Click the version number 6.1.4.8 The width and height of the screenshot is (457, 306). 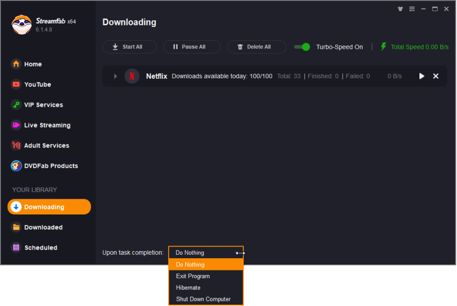coord(44,29)
